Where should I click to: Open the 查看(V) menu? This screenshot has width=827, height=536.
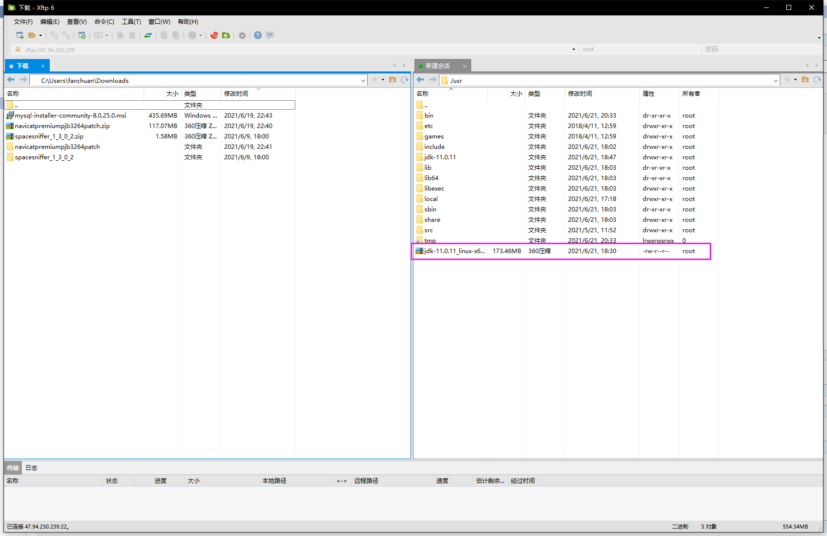pyautogui.click(x=77, y=22)
